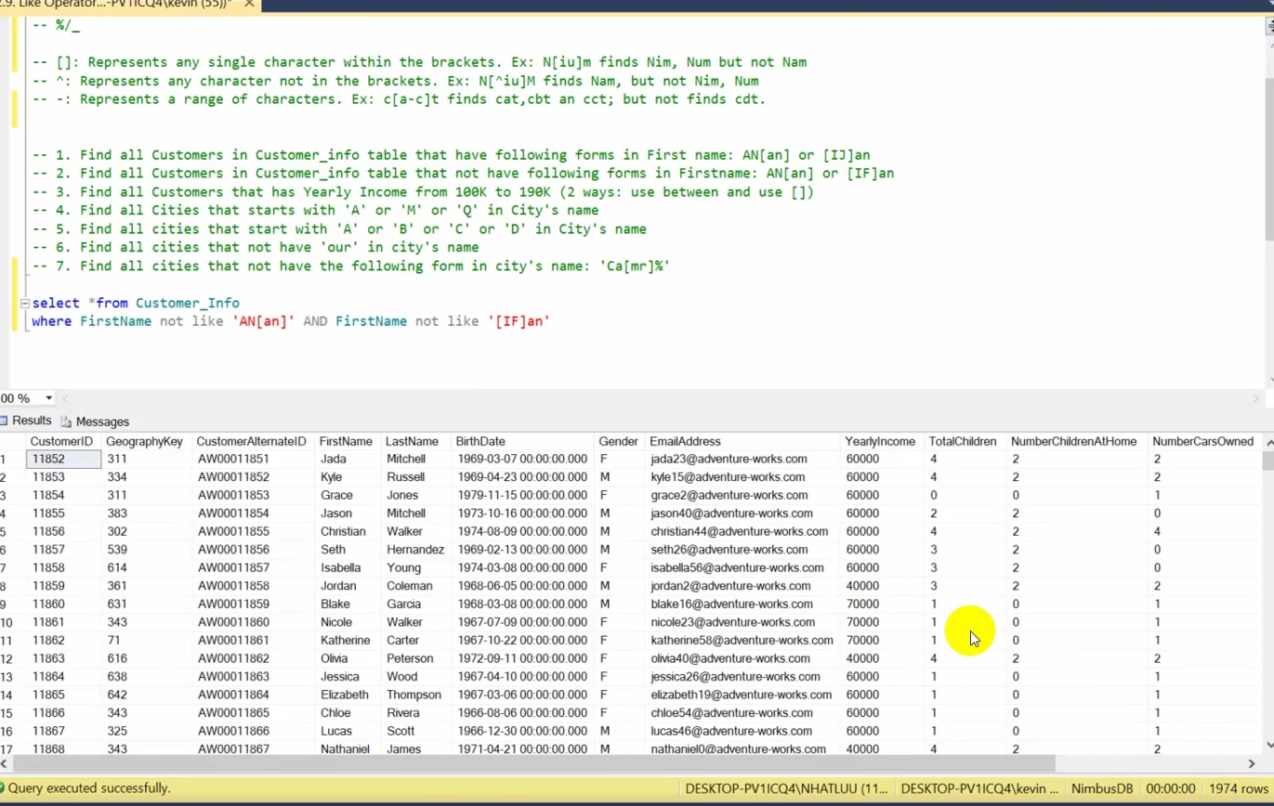Click cell 11852 in CustomerID column
This screenshot has height=806, width=1274.
[62, 459]
